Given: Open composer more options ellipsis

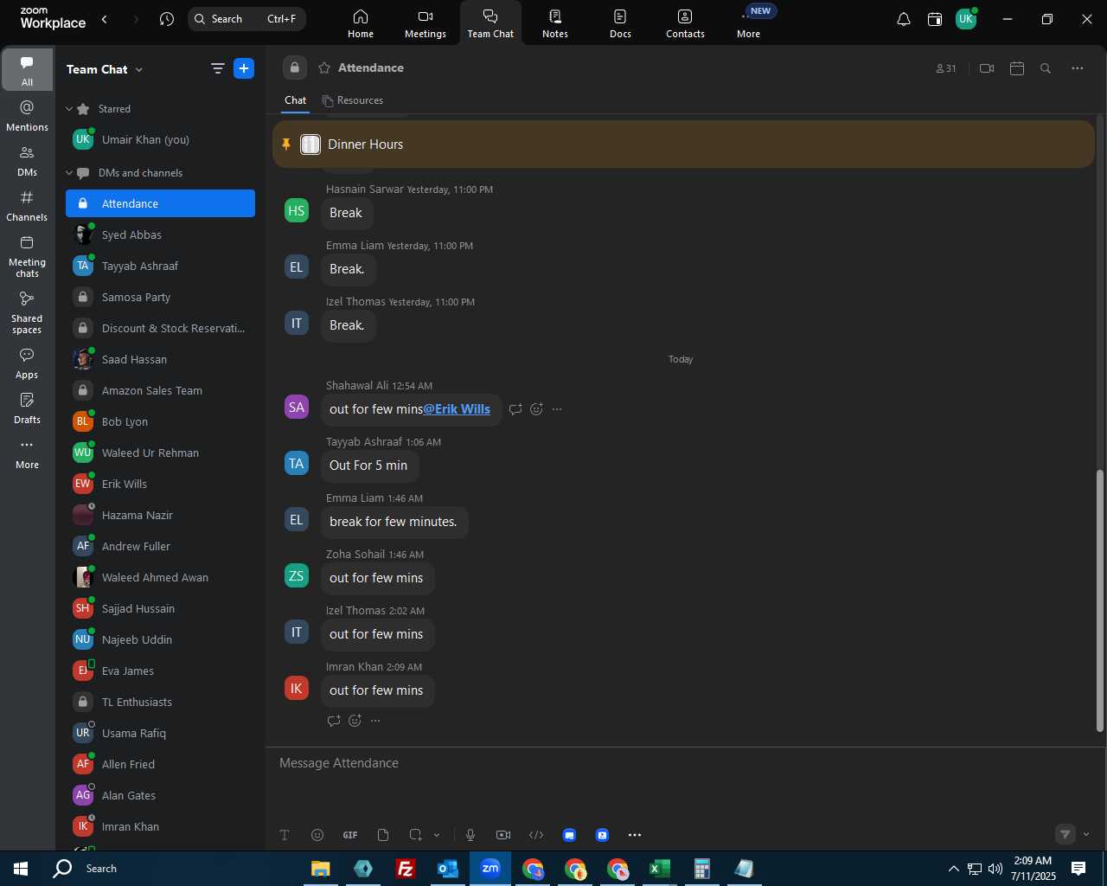Looking at the screenshot, I should tap(635, 835).
